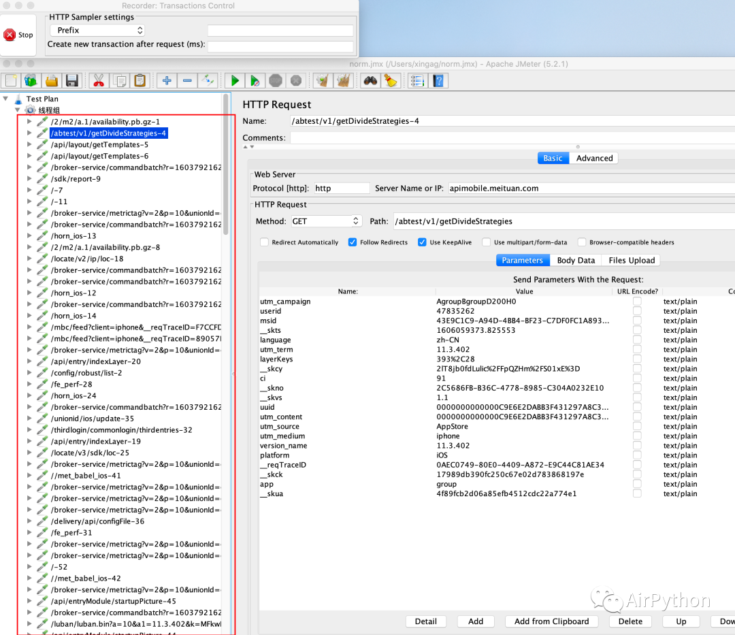
Task: Expand the /locate/v2/ip/loc-18 node
Action: point(29,259)
